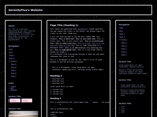Open Page D in right sidebar submenu
Screen dimensions: 157x117
[124, 52]
